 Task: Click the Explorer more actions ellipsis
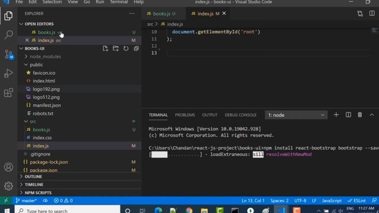tap(131, 14)
